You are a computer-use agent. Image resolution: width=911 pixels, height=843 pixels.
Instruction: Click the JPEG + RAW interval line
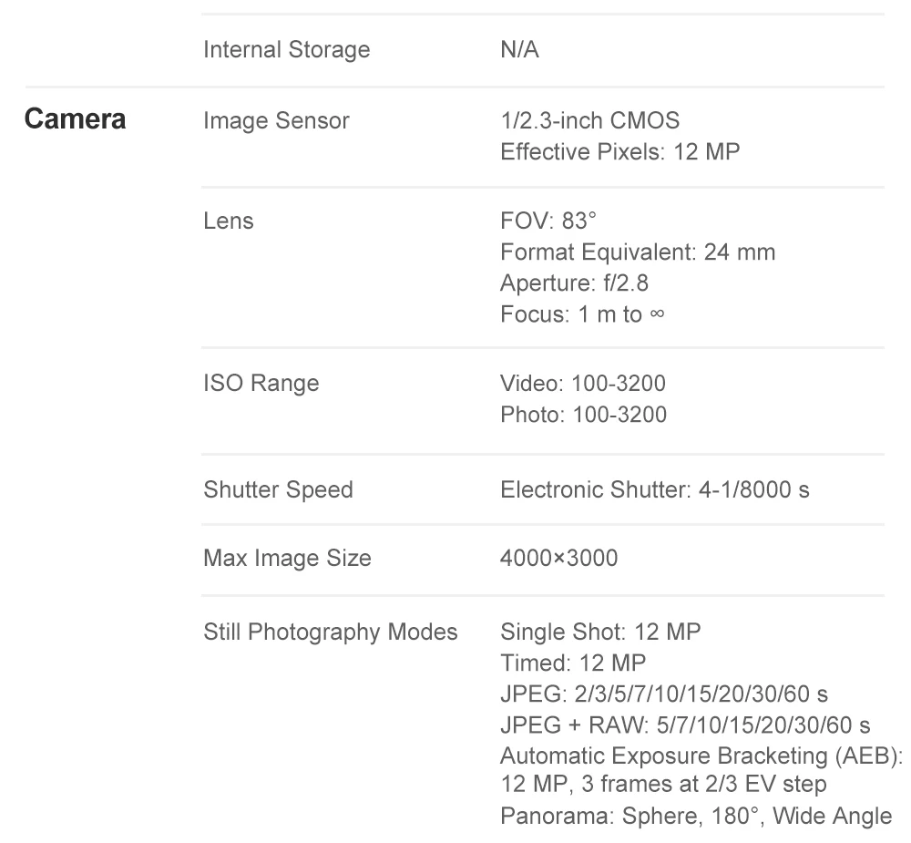coord(685,725)
